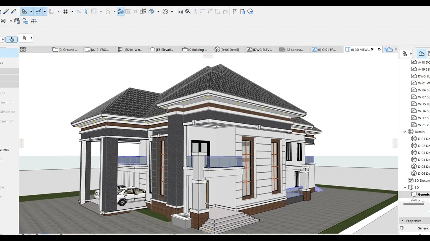Open the issue organizer flag-list icon
The image size is (430, 241).
243,11
